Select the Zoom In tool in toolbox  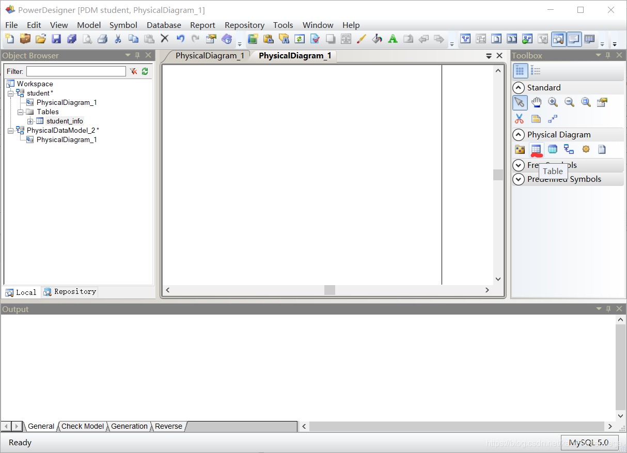click(553, 102)
